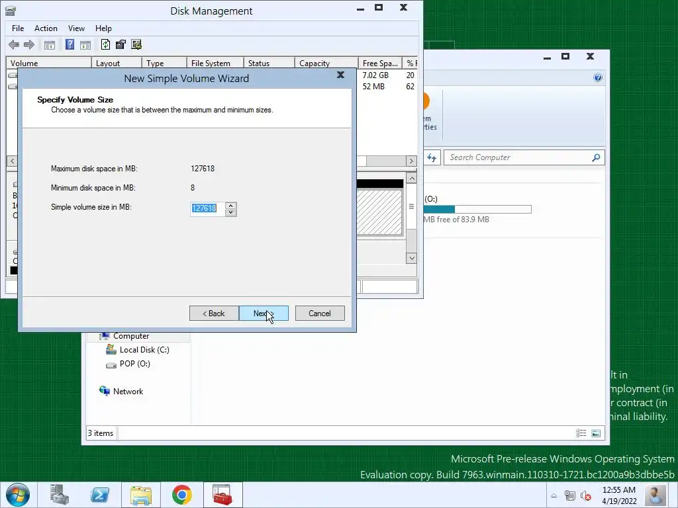Screen dimensions: 678x508
Task: Click the (O:) drive usage bar in Explorer
Action: [477, 210]
